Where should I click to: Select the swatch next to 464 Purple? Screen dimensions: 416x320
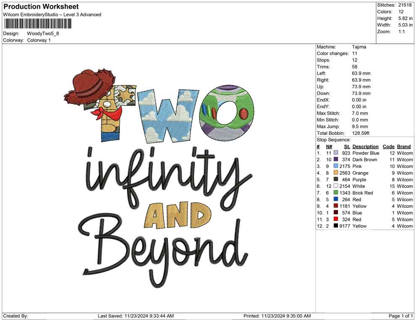(x=336, y=179)
